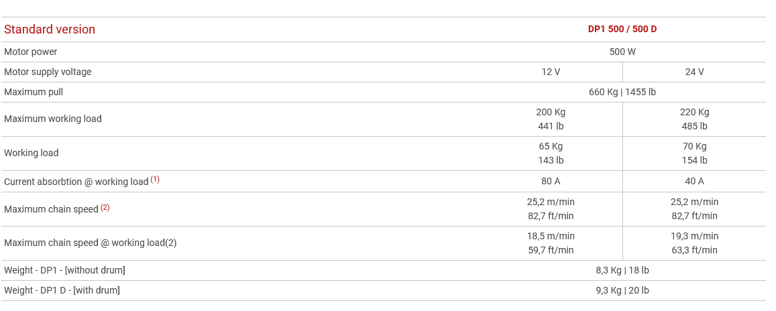Click the 500 W motor power value

click(622, 52)
